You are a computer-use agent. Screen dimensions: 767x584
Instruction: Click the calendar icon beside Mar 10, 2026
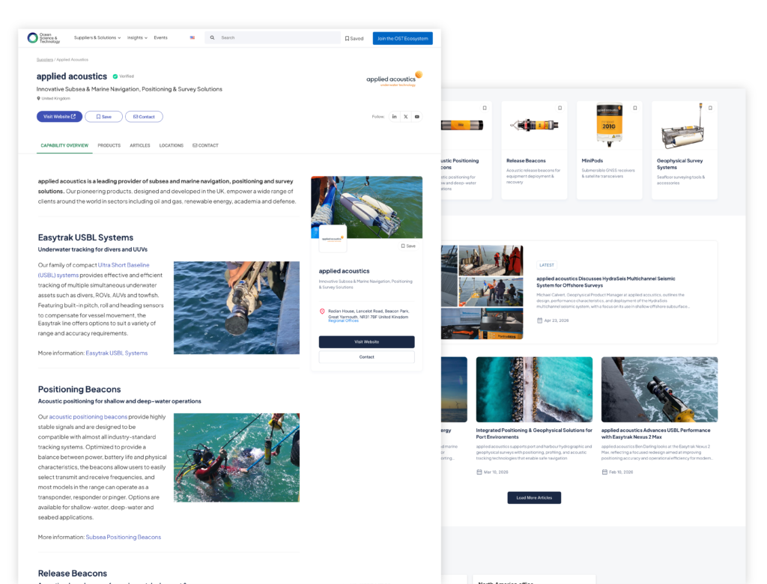pyautogui.click(x=479, y=472)
